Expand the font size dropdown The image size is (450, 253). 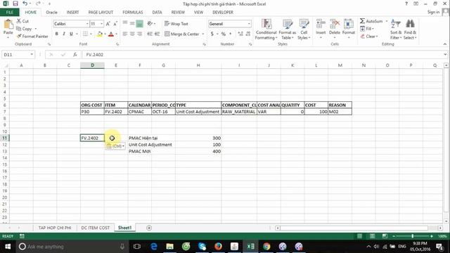(x=101, y=24)
